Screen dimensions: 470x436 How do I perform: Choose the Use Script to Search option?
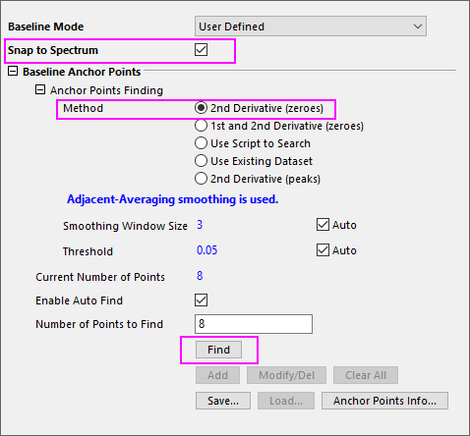[x=201, y=143]
